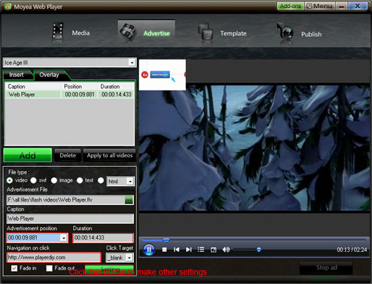Check the Fade out checkbox
The width and height of the screenshot is (372, 284).
coord(50,268)
